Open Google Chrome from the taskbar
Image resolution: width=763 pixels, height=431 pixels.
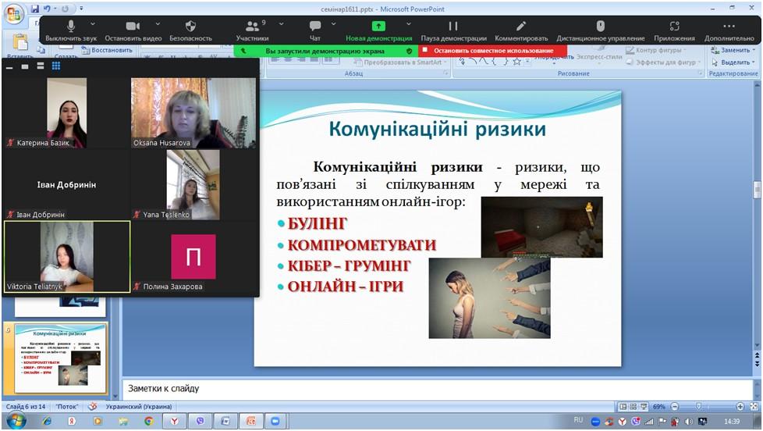coord(147,421)
